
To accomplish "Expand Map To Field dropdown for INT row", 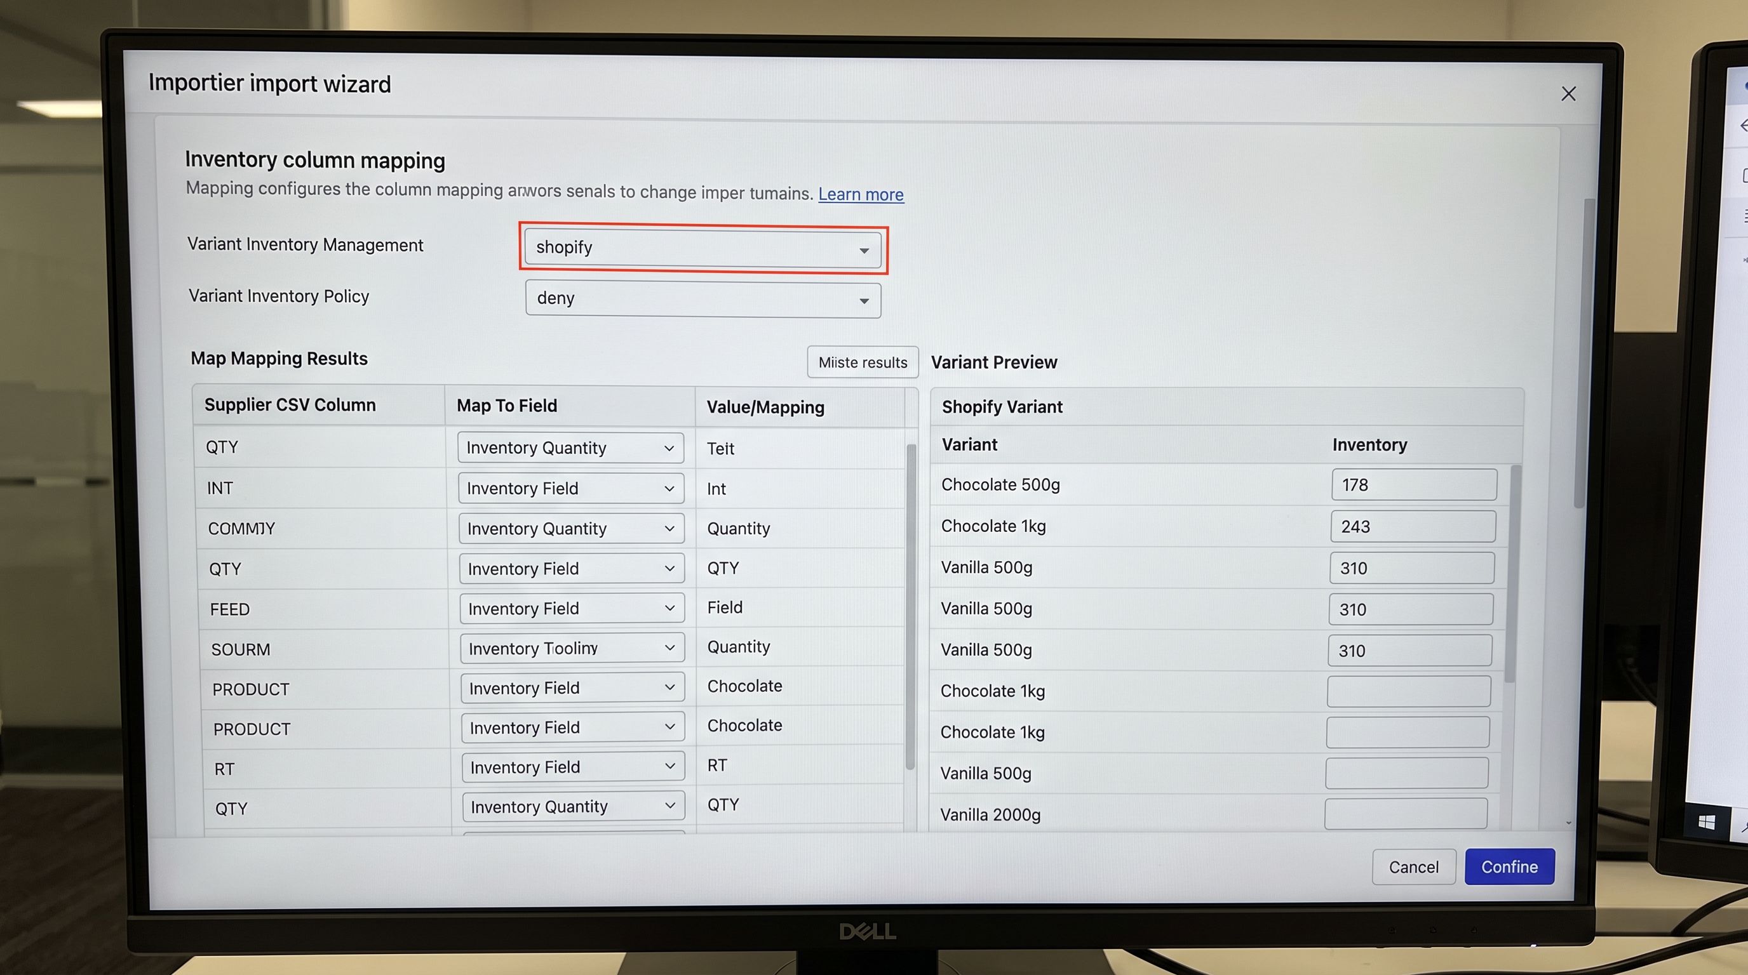I will (570, 488).
